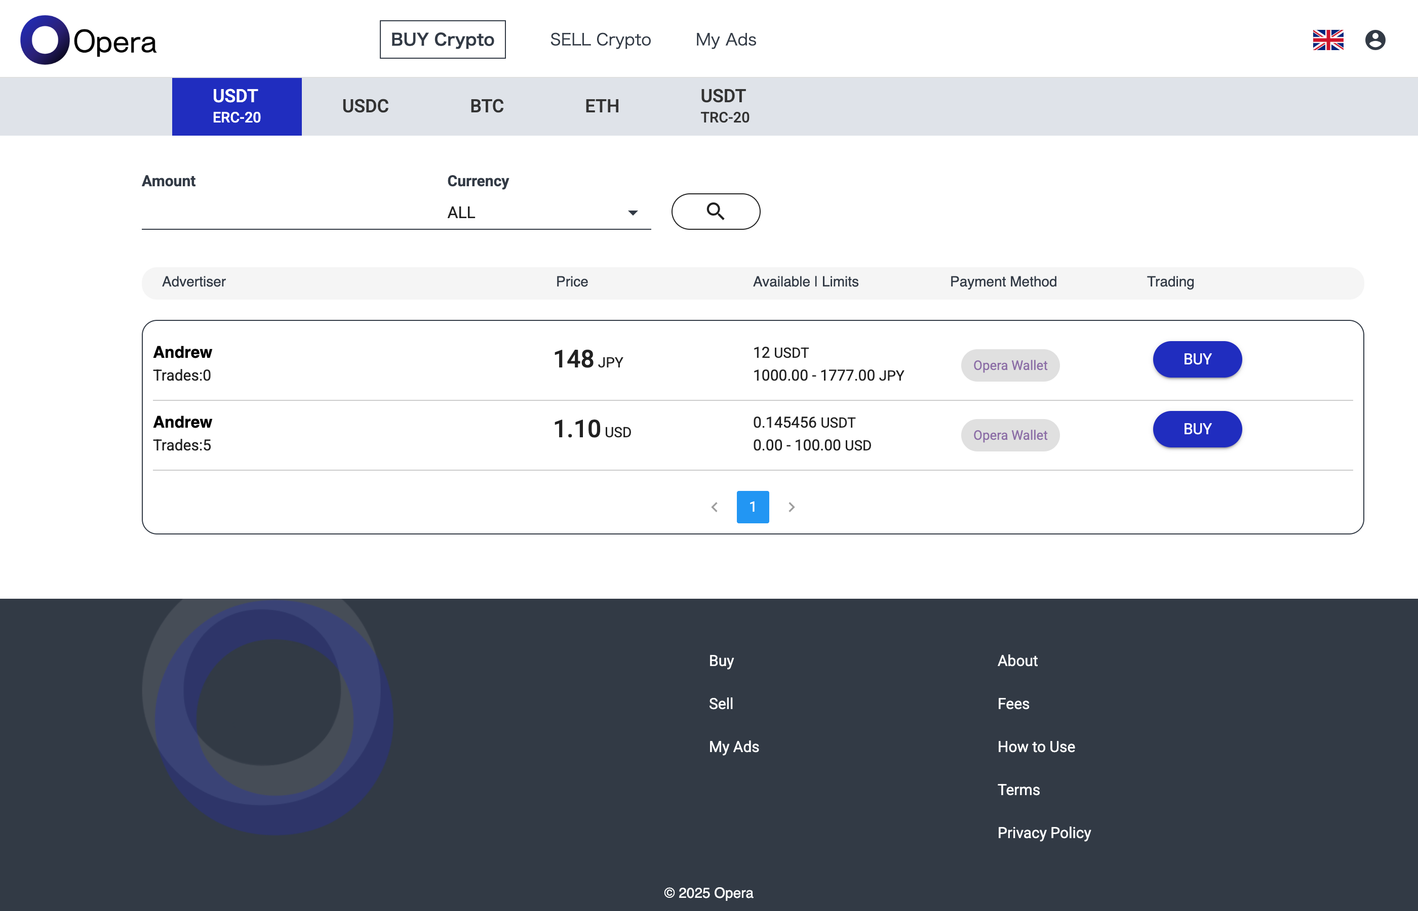Go to the previous page arrow
This screenshot has height=911, width=1418.
pyautogui.click(x=715, y=507)
